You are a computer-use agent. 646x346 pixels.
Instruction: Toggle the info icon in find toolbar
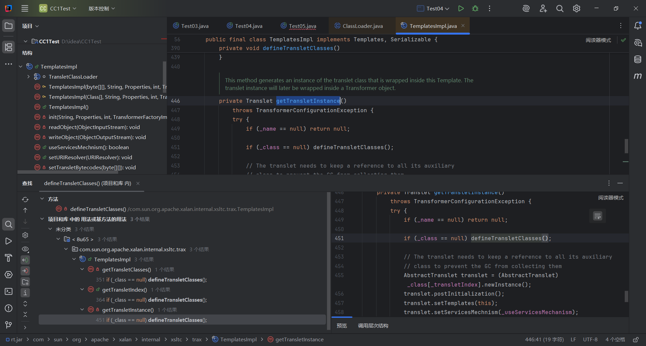click(x=25, y=293)
